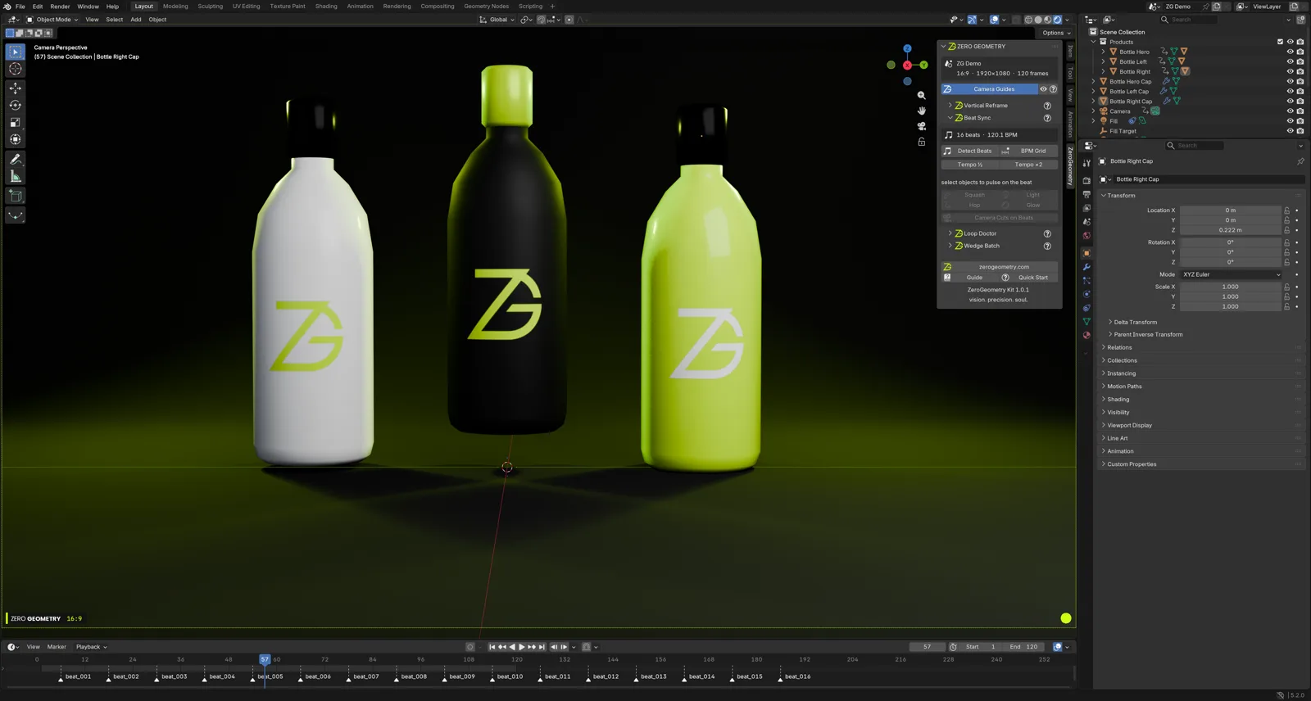Image resolution: width=1311 pixels, height=701 pixels.
Task: Play the timeline animation
Action: [x=522, y=647]
